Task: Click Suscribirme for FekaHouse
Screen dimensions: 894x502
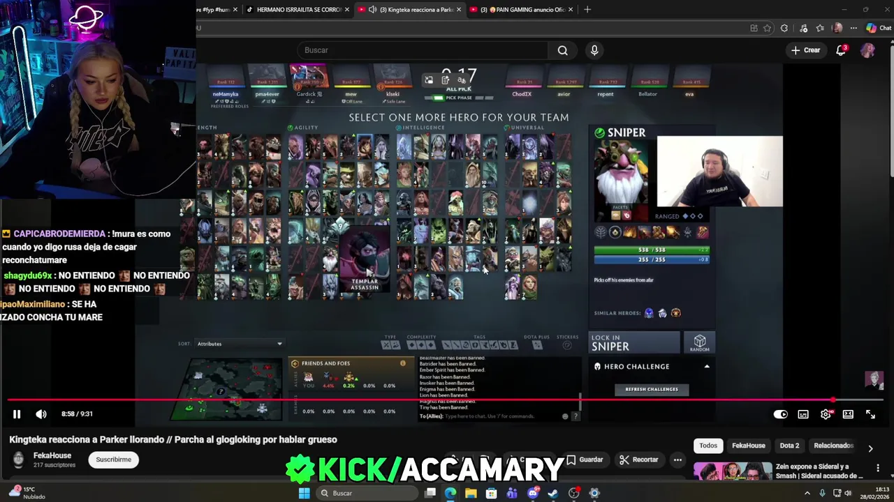Action: point(113,459)
